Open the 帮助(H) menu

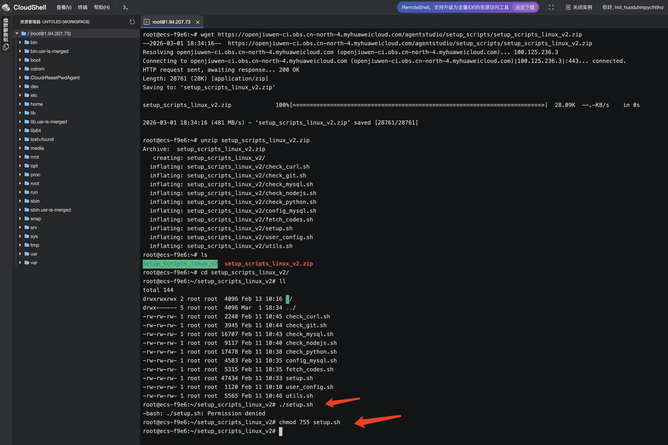[x=101, y=7]
